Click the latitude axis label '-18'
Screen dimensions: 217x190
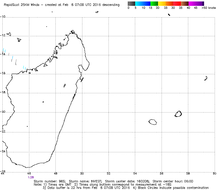(x=3, y=92)
